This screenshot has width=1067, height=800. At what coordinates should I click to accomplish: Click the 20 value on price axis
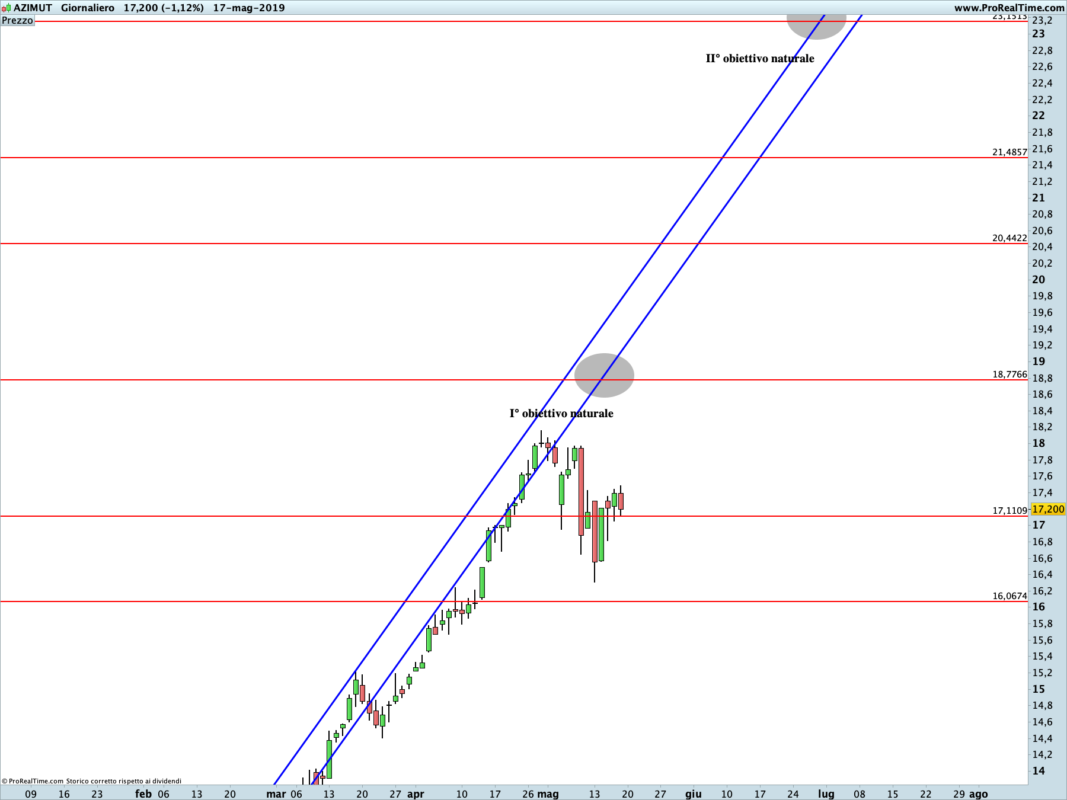click(1039, 280)
